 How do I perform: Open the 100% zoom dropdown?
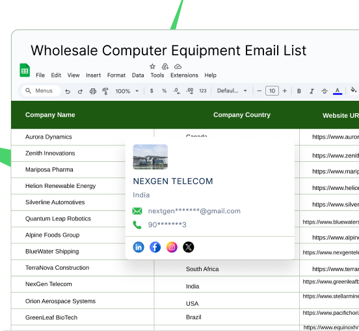click(x=127, y=91)
